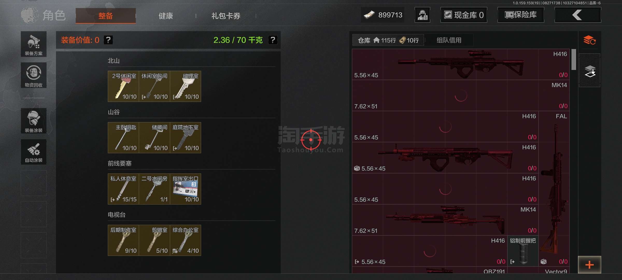
Task: Click the back arrow button
Action: pos(578,15)
